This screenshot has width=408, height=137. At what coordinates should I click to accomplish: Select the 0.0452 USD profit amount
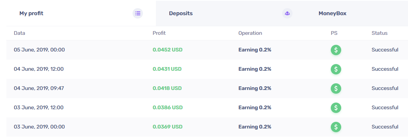coord(167,50)
